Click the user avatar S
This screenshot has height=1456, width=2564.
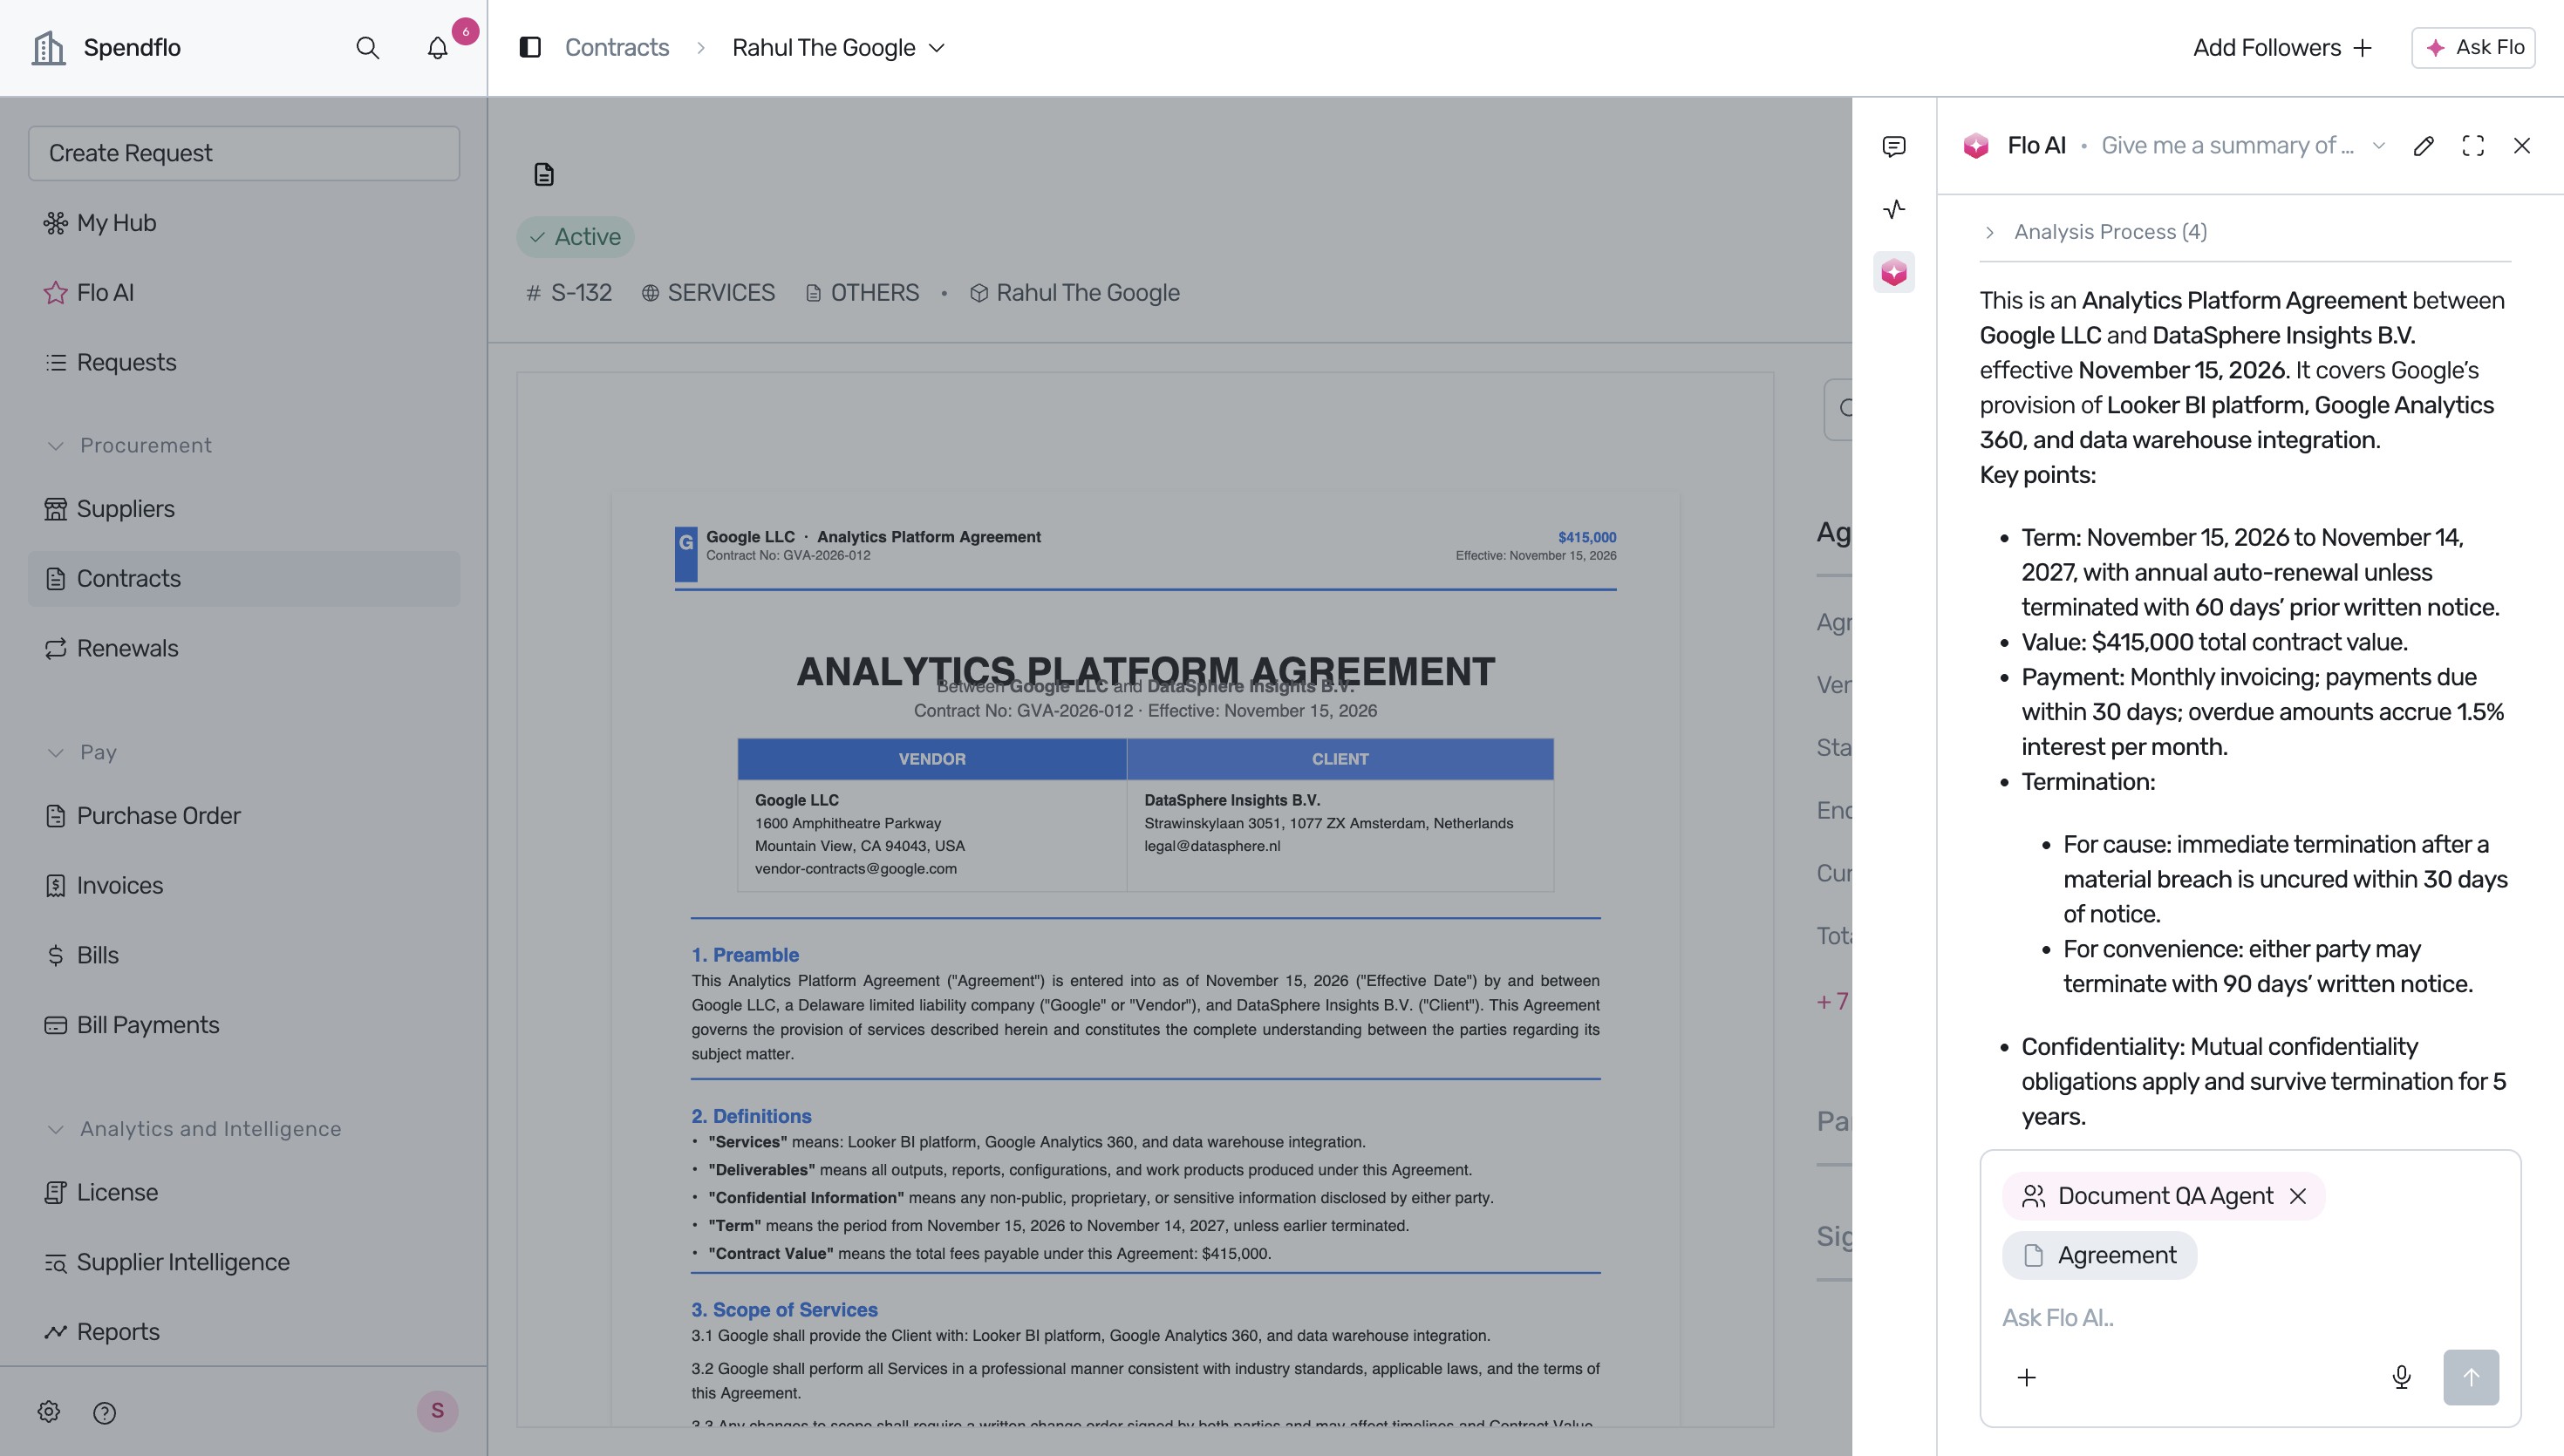coord(437,1411)
